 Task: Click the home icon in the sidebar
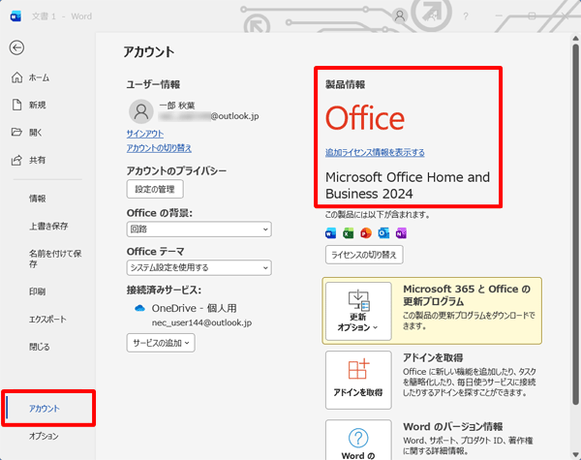click(x=16, y=77)
